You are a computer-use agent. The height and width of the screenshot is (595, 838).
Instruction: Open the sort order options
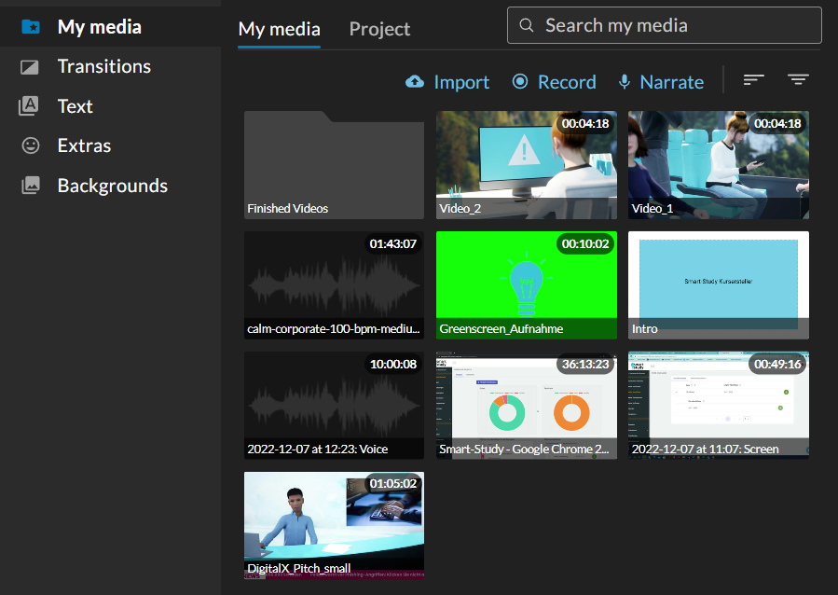point(753,80)
